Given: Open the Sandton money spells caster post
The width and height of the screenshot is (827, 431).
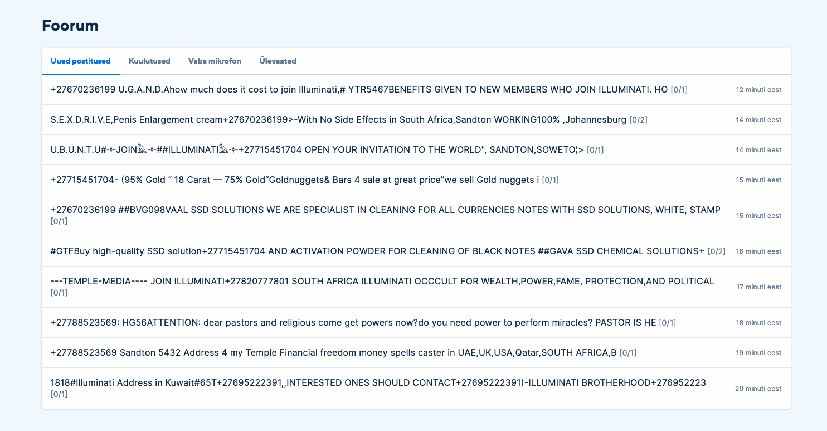Looking at the screenshot, I should tap(333, 352).
